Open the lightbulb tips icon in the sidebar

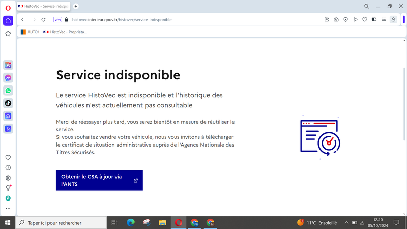click(8, 188)
